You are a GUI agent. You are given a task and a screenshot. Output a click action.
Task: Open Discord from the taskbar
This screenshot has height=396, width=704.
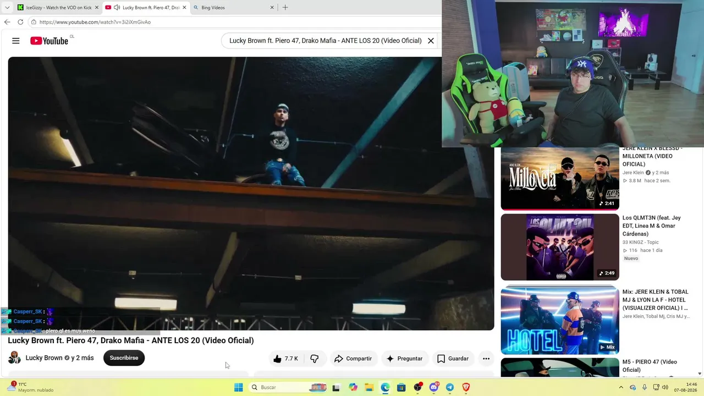pyautogui.click(x=434, y=387)
